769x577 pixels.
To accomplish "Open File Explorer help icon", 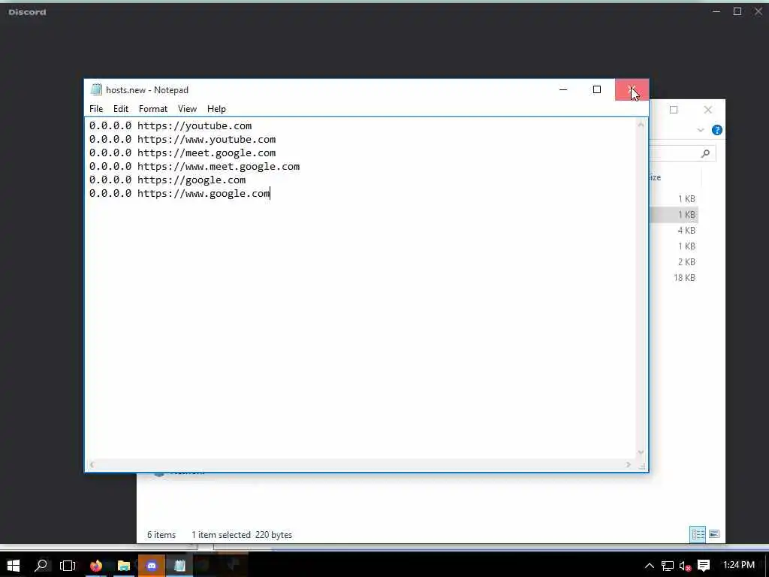I will pyautogui.click(x=716, y=130).
